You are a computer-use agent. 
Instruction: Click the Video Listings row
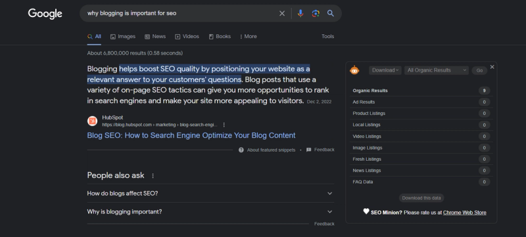click(x=421, y=137)
